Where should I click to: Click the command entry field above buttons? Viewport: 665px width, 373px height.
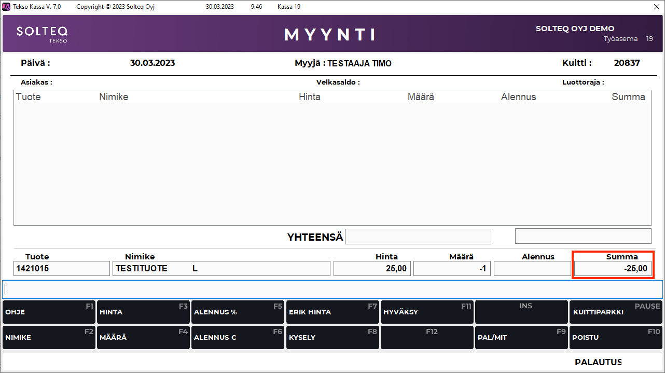pyautogui.click(x=332, y=289)
